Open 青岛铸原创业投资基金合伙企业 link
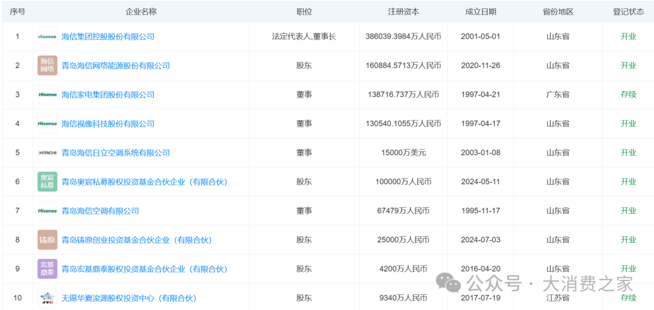Screen dimensions: 654x310 pyautogui.click(x=137, y=240)
